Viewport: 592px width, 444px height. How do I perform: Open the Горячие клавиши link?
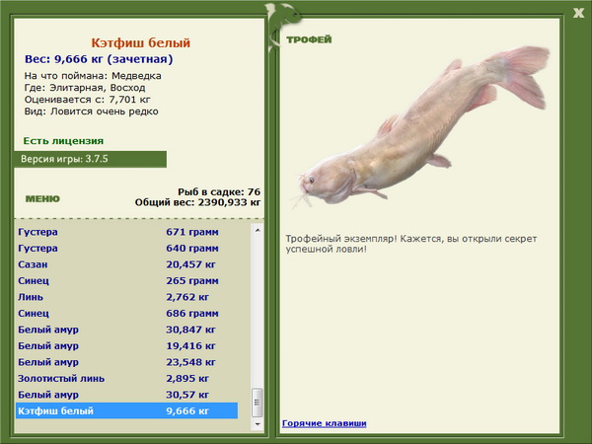324,423
